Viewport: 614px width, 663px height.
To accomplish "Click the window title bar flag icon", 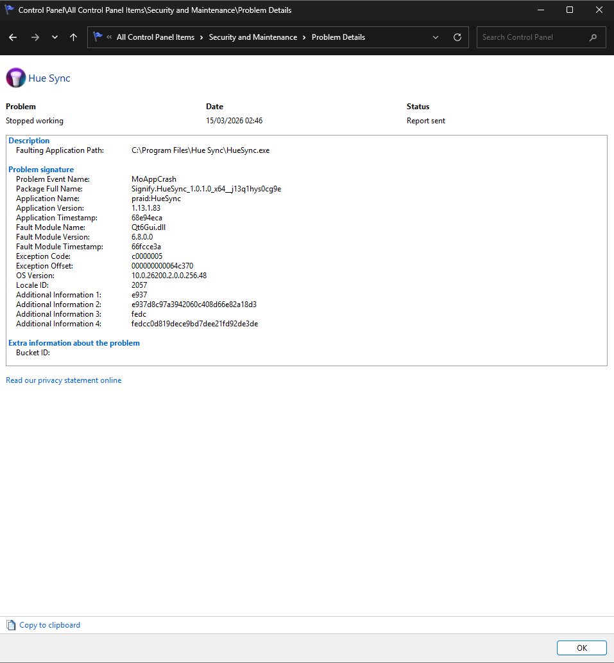I will (x=9, y=9).
